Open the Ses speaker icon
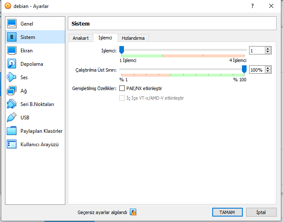This screenshot has height=222, width=283. point(11,77)
